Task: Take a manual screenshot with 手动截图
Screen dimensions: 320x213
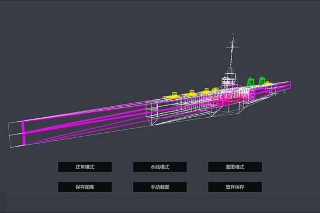Action: [x=160, y=187]
